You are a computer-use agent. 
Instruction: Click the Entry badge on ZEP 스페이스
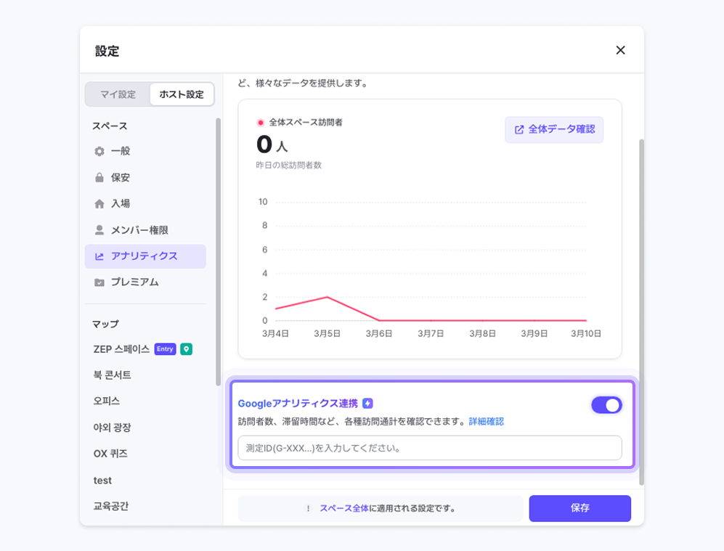[x=165, y=349]
